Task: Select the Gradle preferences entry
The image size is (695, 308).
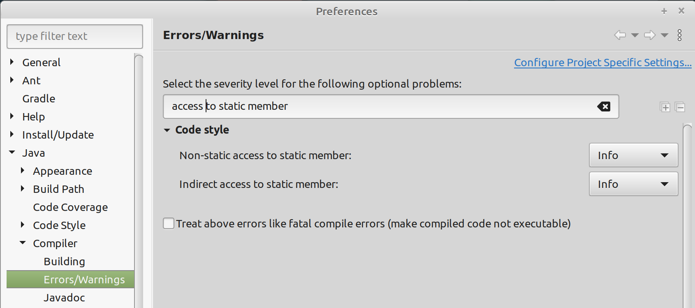Action: pos(38,98)
